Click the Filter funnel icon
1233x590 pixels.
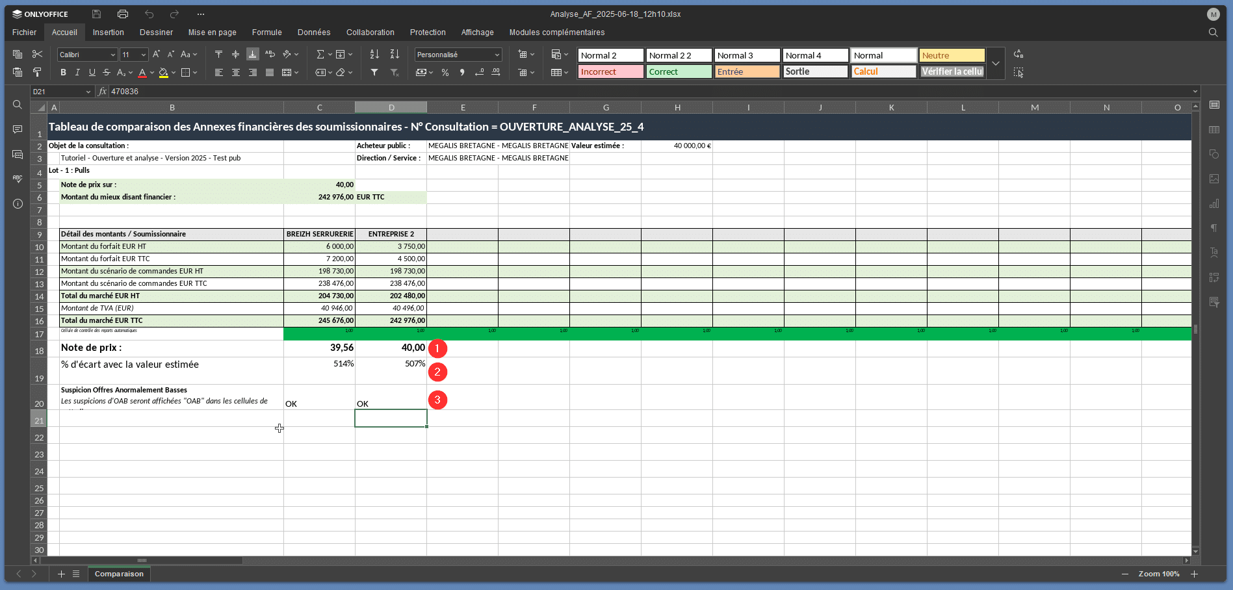[x=374, y=73]
